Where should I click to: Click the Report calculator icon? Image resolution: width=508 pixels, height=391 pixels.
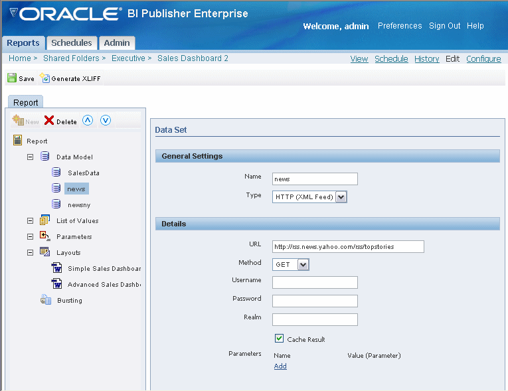tap(17, 140)
